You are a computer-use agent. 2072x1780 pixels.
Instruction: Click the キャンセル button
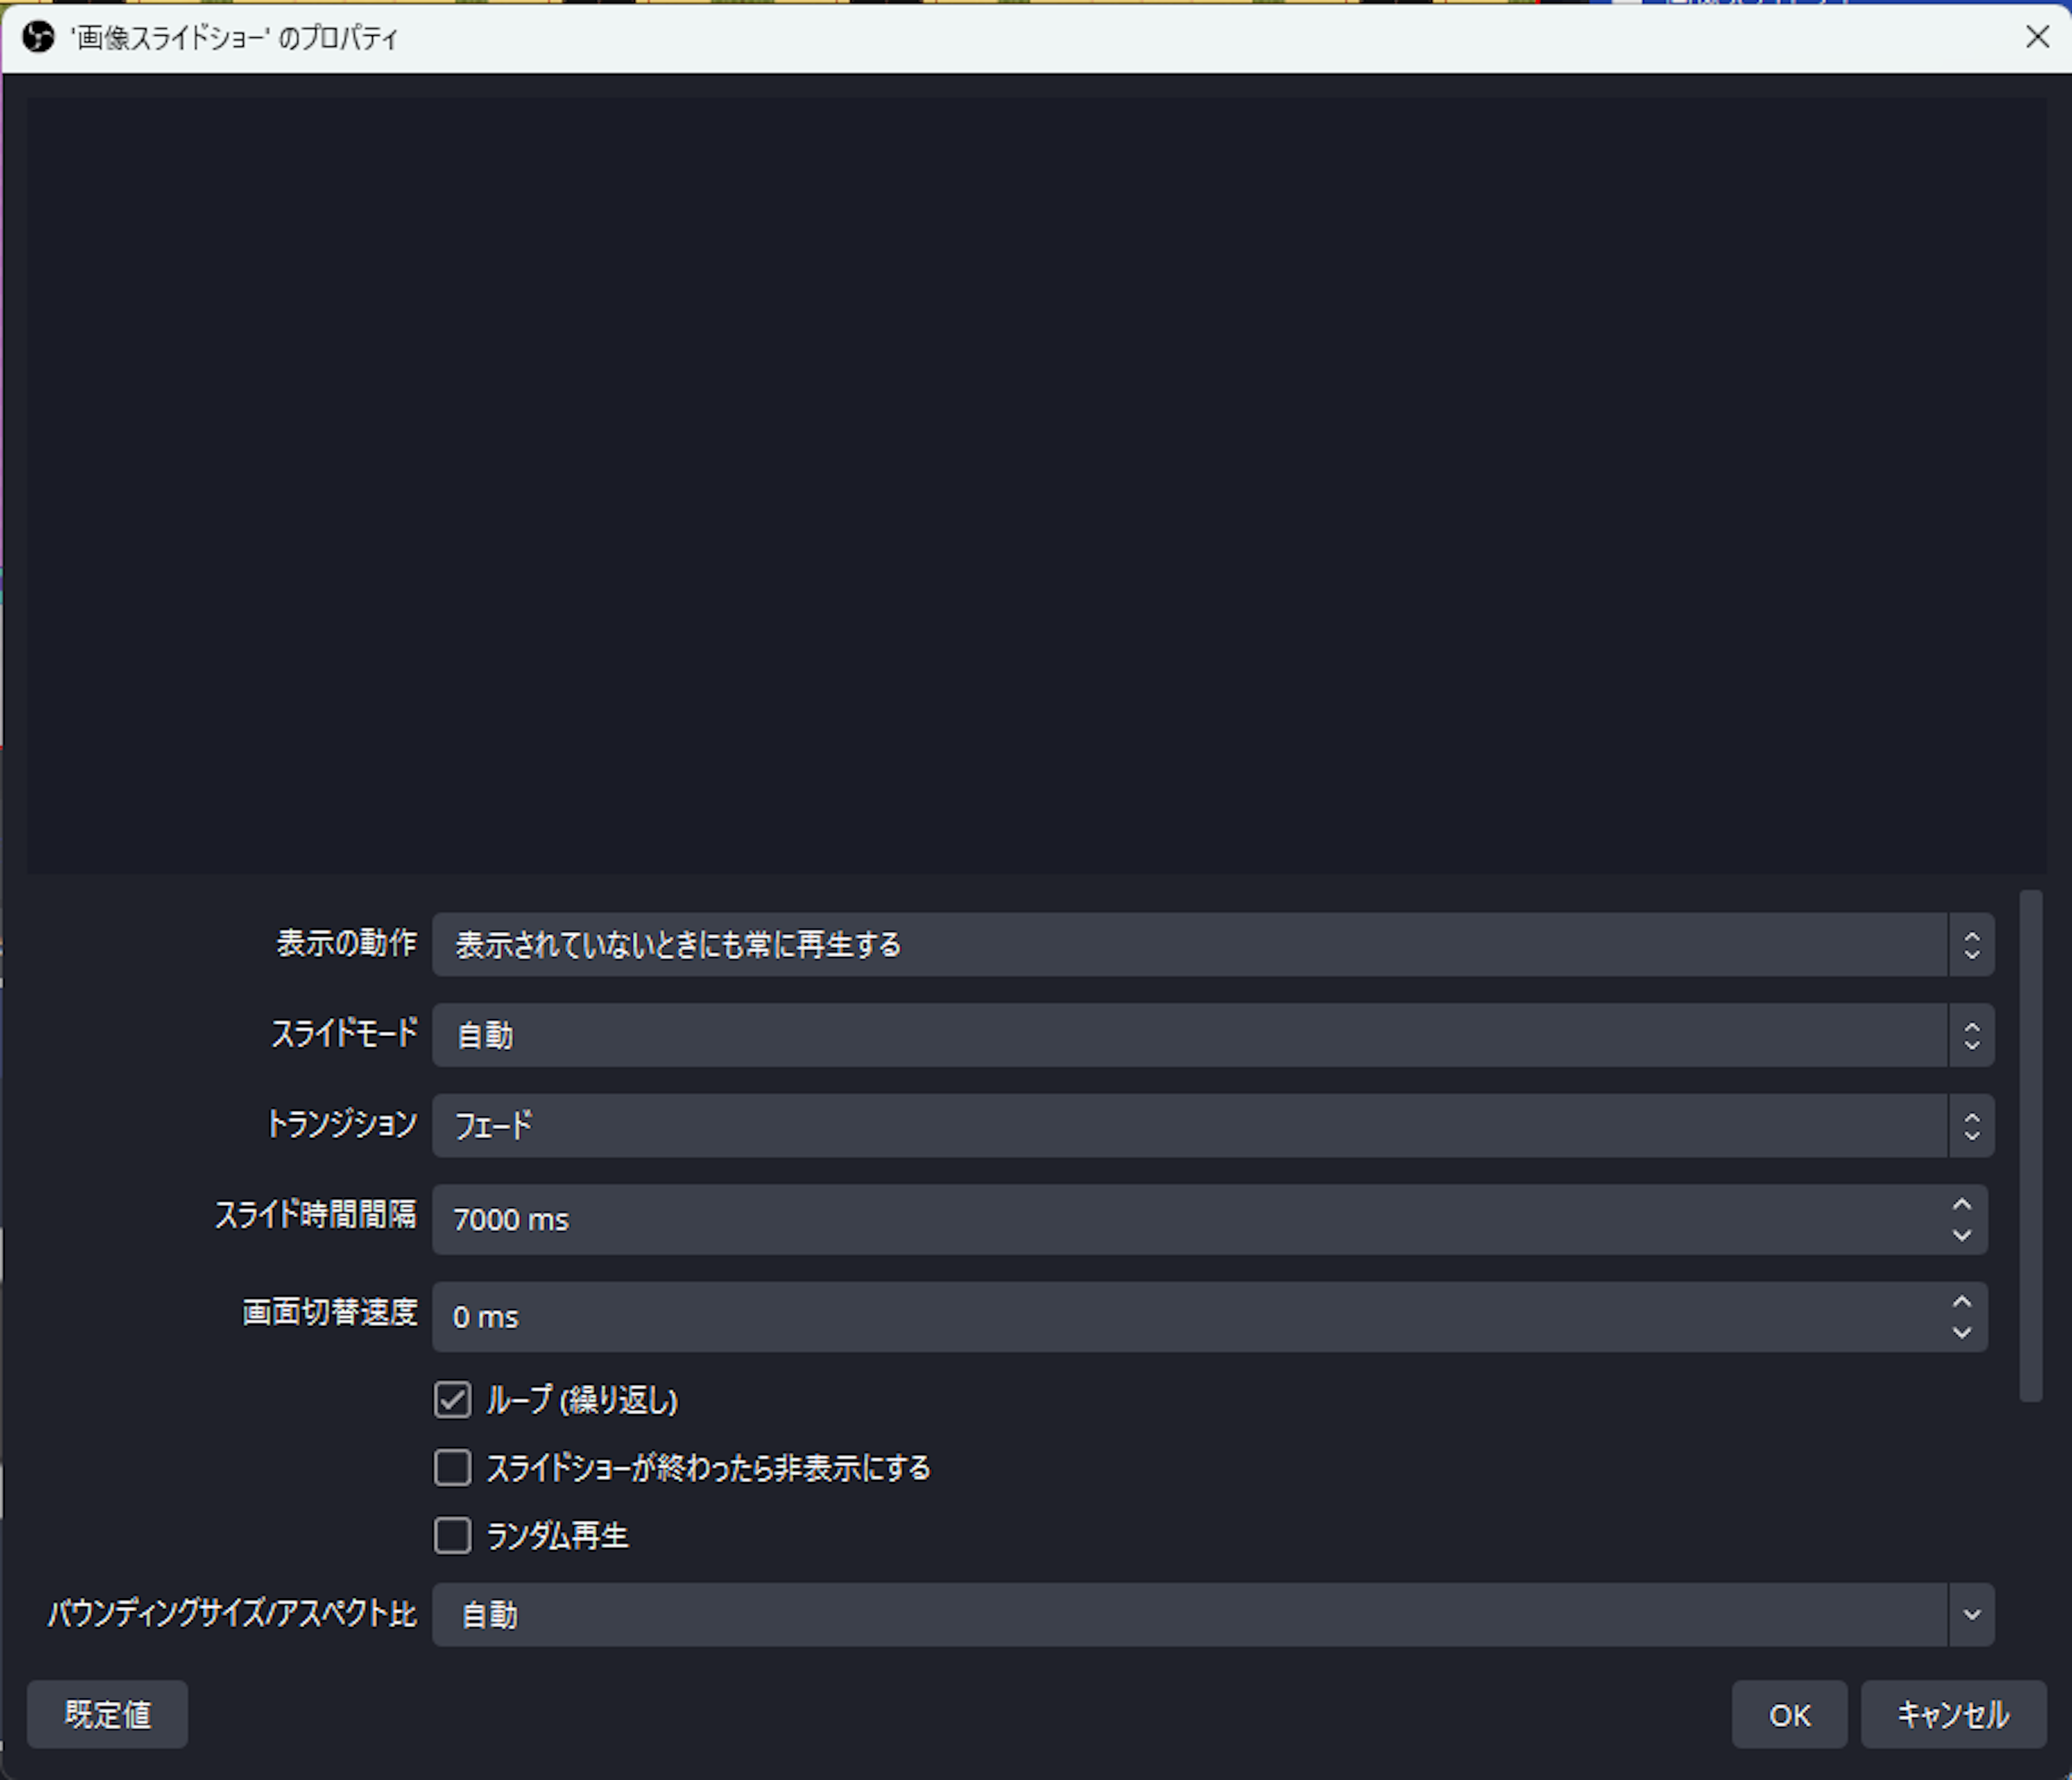[1953, 1714]
